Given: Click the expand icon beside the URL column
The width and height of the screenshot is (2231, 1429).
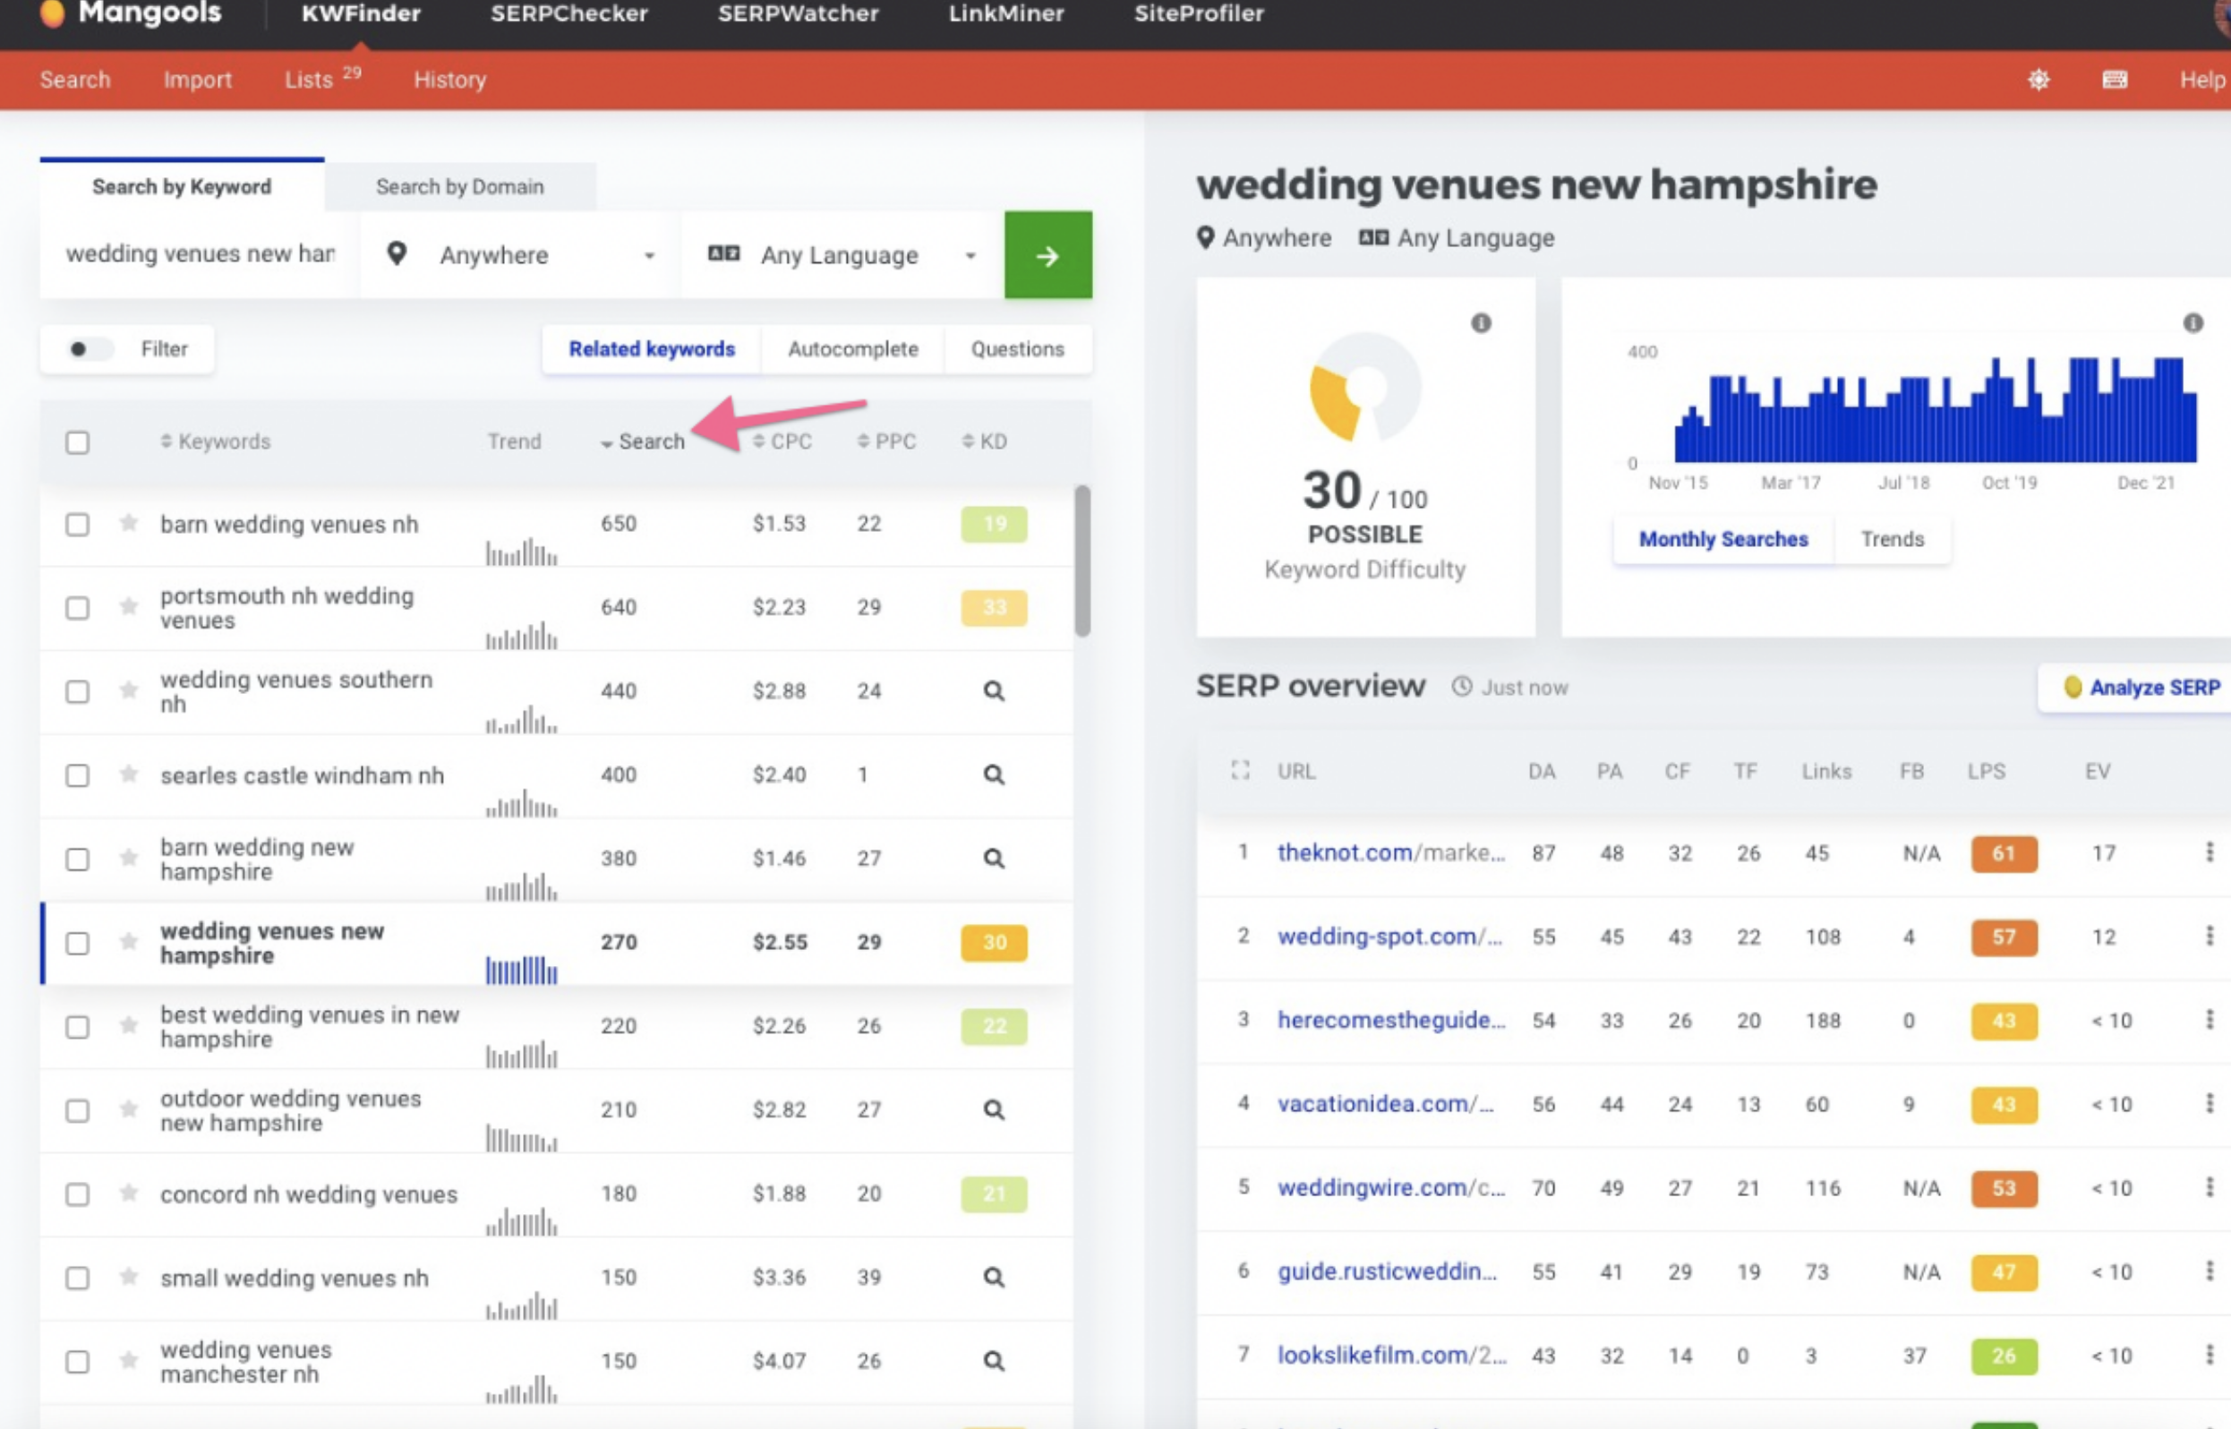Looking at the screenshot, I should [x=1240, y=770].
